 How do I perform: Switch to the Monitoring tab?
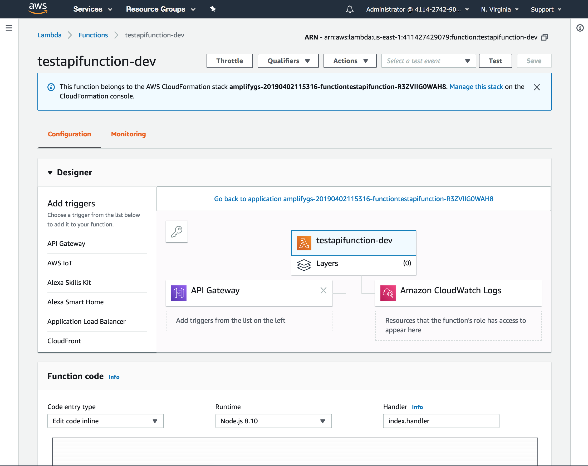tap(128, 134)
